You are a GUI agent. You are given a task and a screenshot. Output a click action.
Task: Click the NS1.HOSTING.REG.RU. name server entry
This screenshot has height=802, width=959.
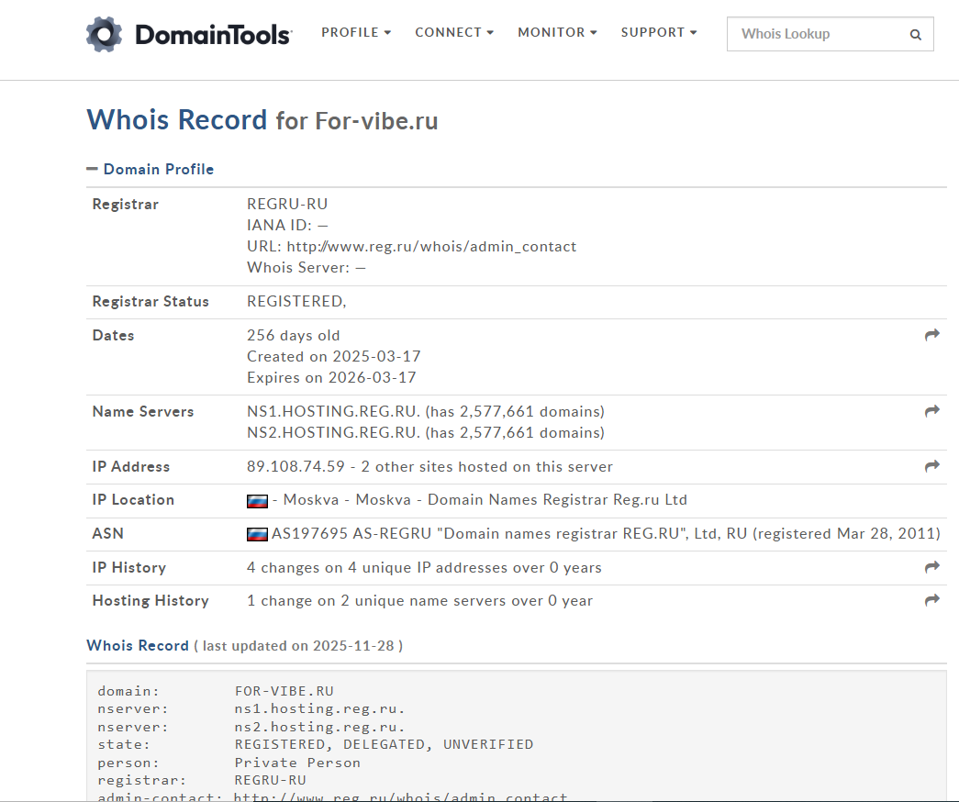(334, 411)
